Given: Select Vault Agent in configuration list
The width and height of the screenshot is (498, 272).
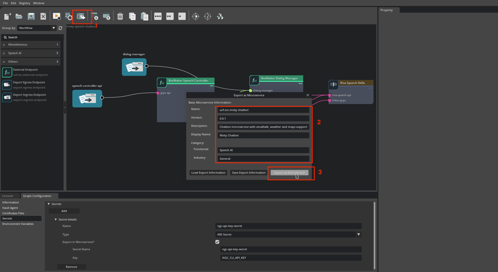Looking at the screenshot, I should coord(10,208).
